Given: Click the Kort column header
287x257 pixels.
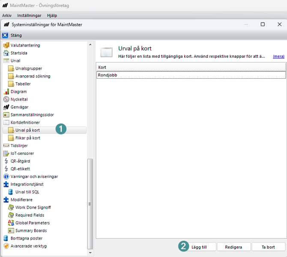Looking at the screenshot, I should [191, 67].
